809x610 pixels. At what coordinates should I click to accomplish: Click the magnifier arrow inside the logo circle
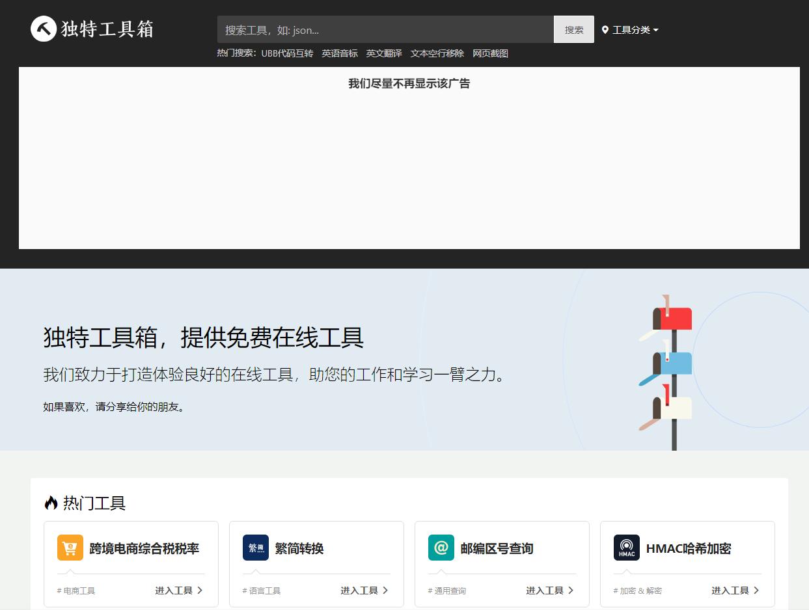42,29
